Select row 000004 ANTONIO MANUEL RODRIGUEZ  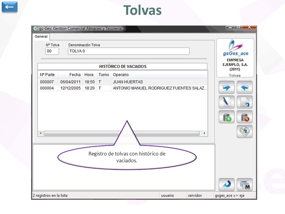(123, 88)
